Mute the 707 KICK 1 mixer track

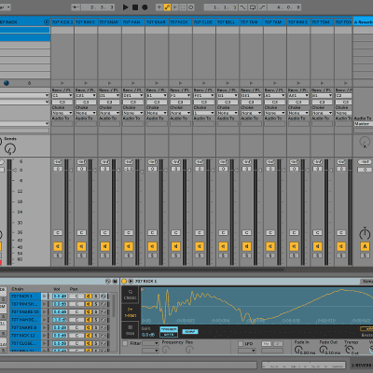pos(58,246)
